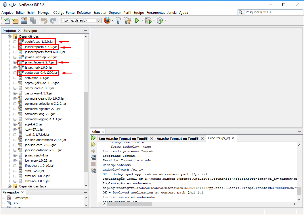Image resolution: width=304 pixels, height=215 pixels.
Task: Click the Firefox browser icon in toolbar
Action: (x=107, y=20)
